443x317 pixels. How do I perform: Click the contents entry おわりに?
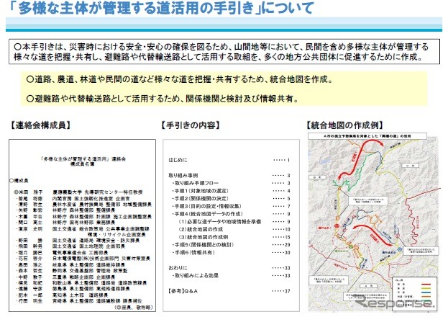point(178,268)
